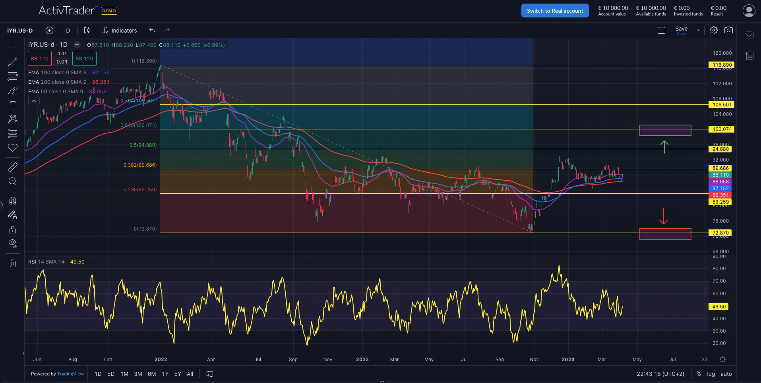Viewport: 761px width, 383px height.
Task: Take a chart screenshot with the camera icon
Action: pos(728,30)
